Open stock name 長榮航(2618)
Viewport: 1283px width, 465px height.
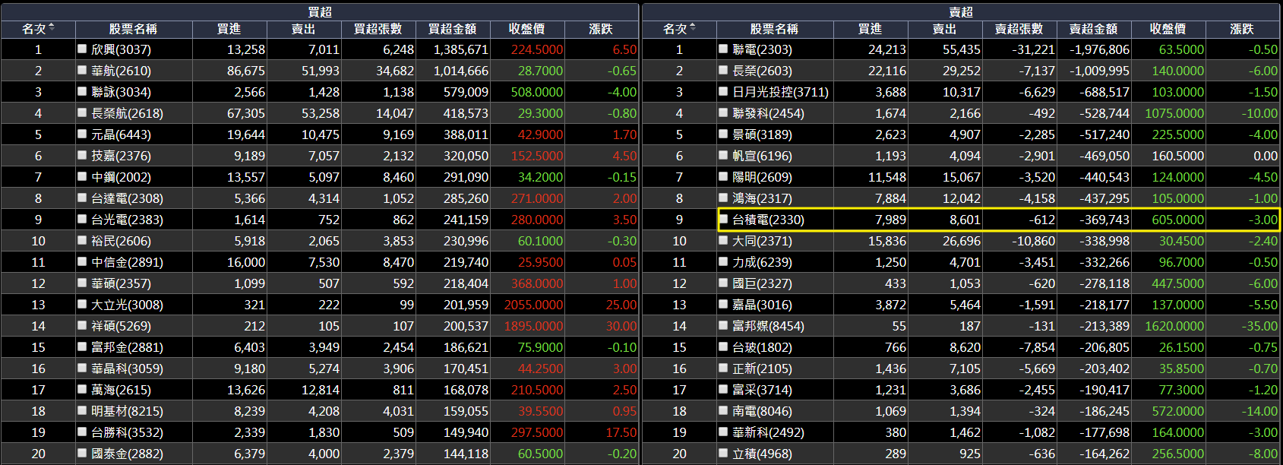(127, 113)
